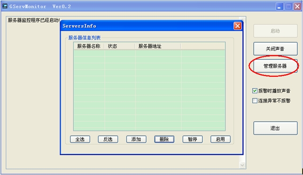Click 关闭声音 to mute sound
Image resolution: width=303 pixels, height=175 pixels.
pos(275,49)
